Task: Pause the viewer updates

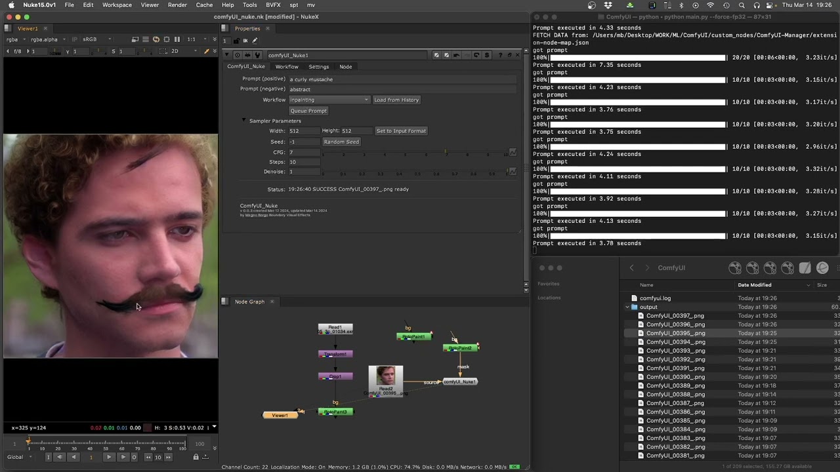Action: [x=177, y=39]
